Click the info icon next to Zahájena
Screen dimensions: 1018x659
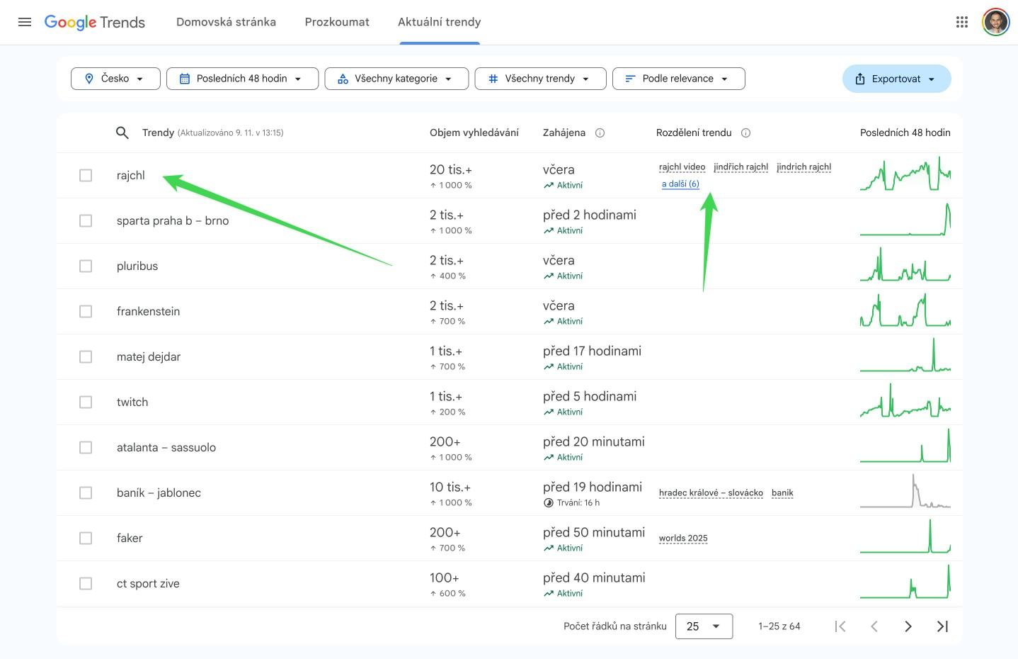(600, 133)
